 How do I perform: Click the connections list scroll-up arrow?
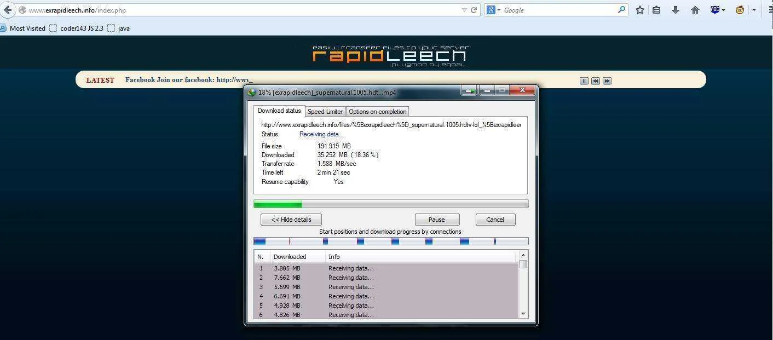[x=523, y=255]
